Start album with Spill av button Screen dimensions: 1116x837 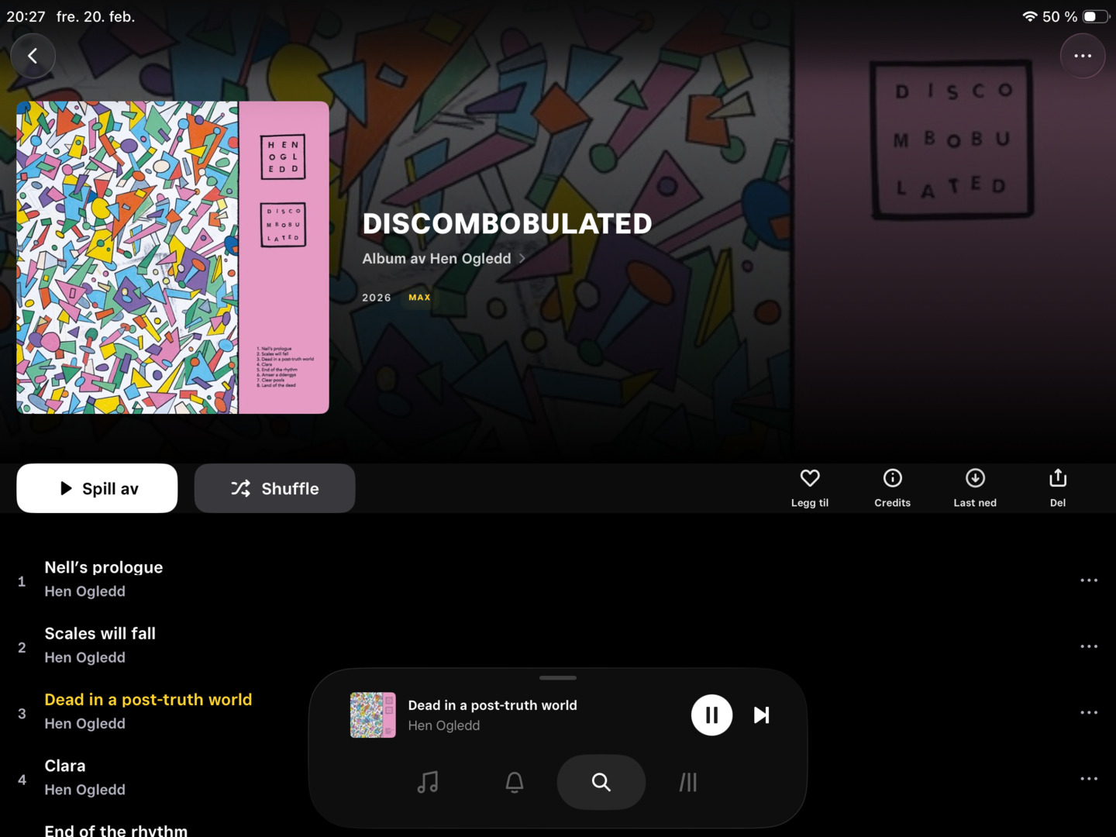pos(97,488)
